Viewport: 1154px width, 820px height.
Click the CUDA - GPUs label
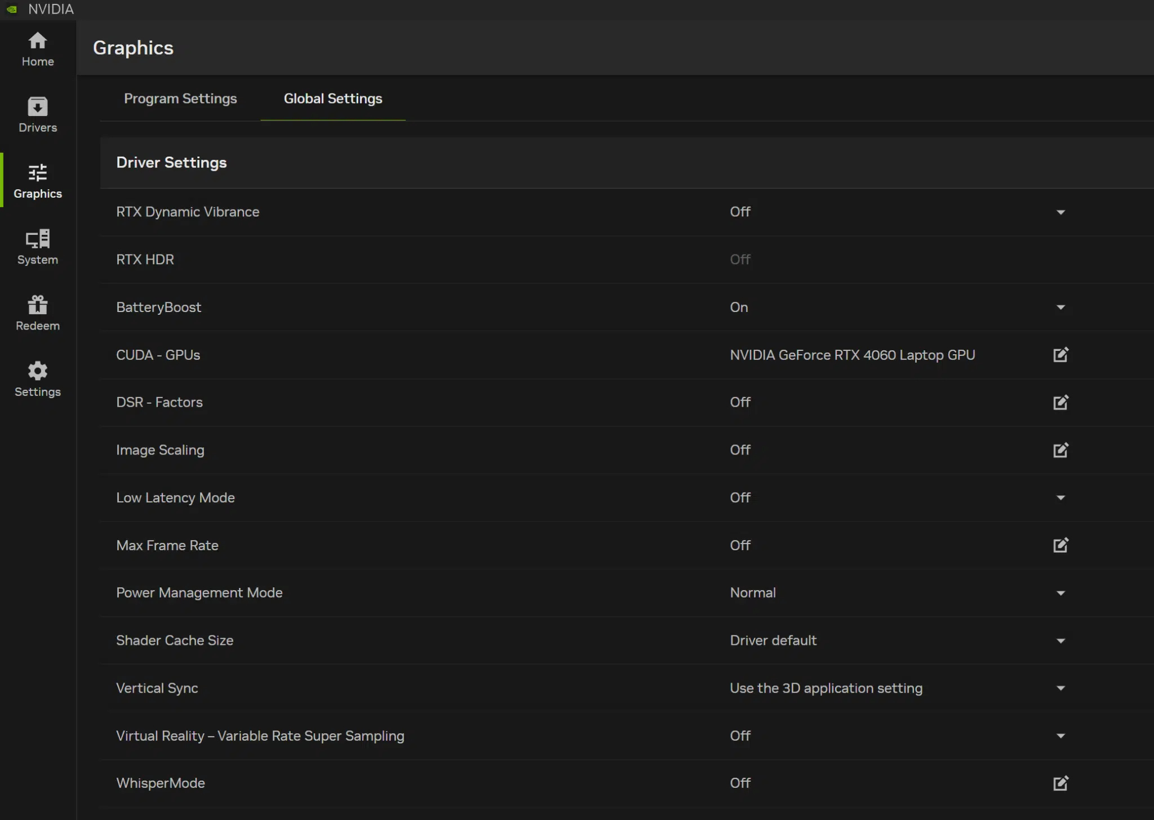click(x=158, y=355)
